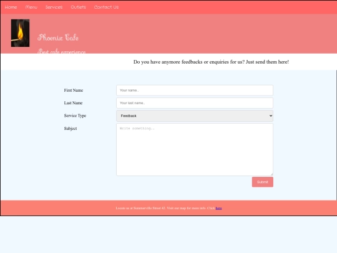This screenshot has width=337, height=253.
Task: Click the Service Type label
Action: click(75, 116)
